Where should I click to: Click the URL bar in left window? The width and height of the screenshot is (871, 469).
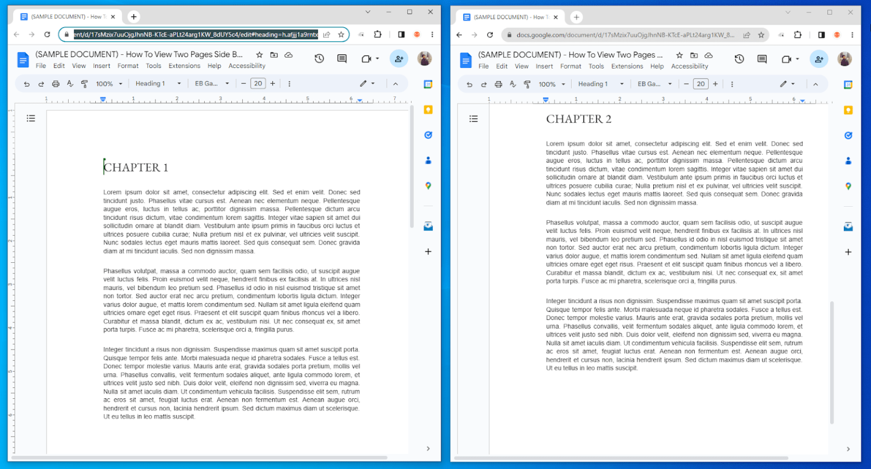tap(196, 35)
